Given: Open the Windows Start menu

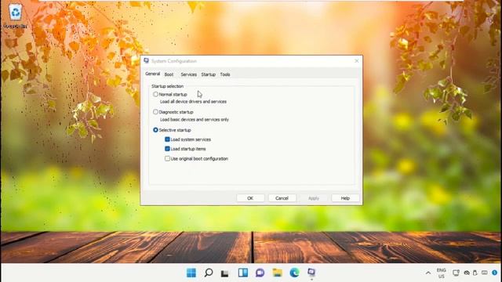Looking at the screenshot, I should click(191, 273).
